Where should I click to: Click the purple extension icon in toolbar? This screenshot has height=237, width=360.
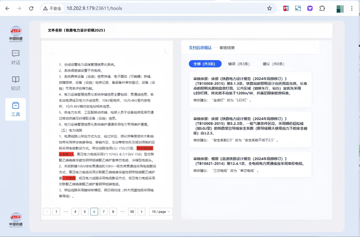[x=310, y=8]
